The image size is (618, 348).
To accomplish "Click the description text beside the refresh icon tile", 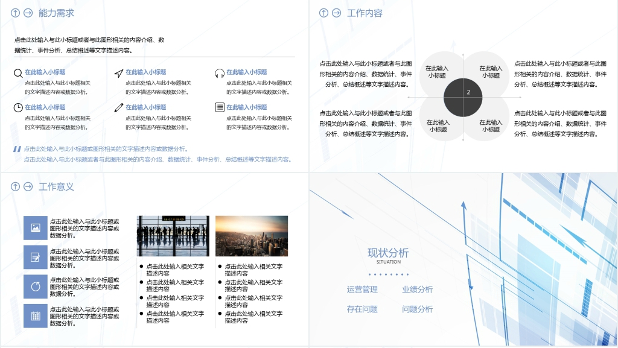I will click(x=84, y=286).
